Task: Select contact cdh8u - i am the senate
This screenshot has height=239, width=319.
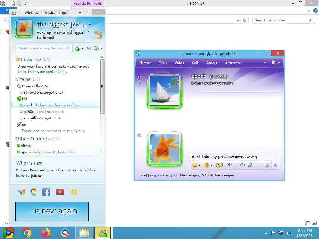Action: pyautogui.click(x=44, y=112)
